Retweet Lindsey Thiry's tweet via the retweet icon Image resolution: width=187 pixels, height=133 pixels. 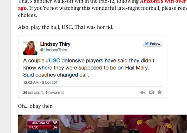(151, 92)
